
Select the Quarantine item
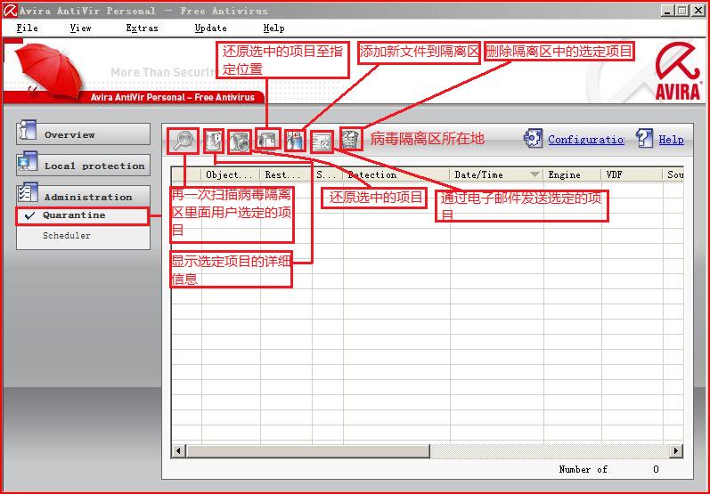(82, 215)
